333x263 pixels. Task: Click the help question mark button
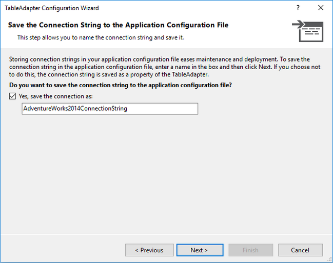click(298, 8)
